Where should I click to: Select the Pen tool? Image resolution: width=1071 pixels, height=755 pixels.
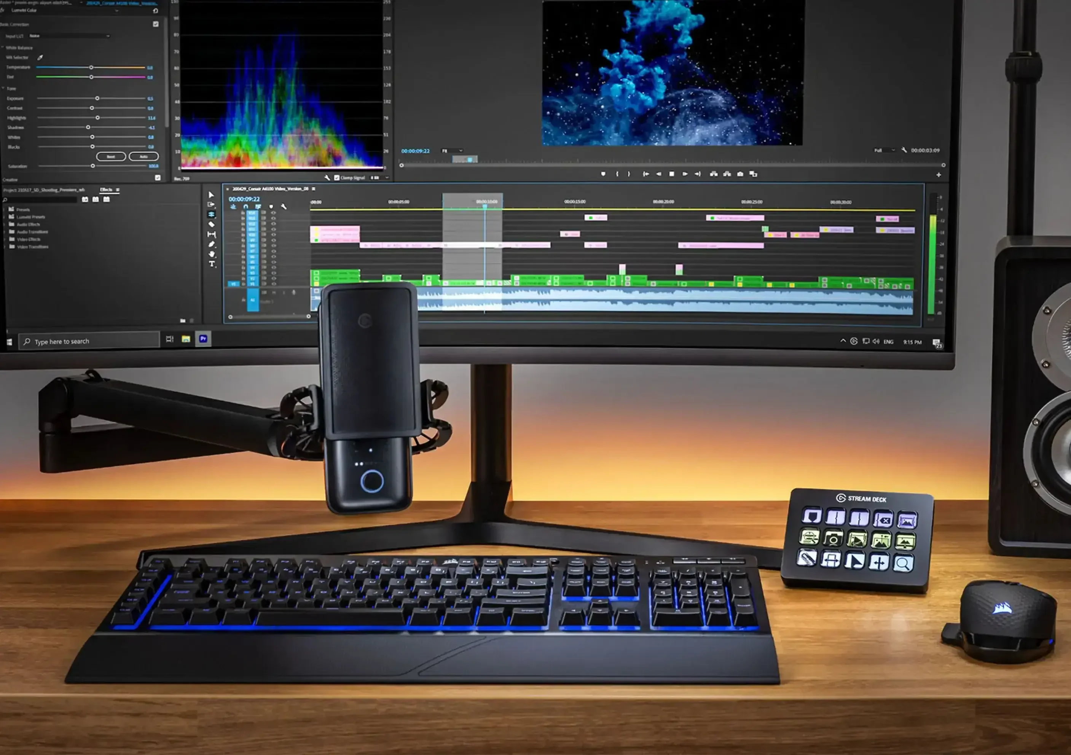(x=211, y=244)
